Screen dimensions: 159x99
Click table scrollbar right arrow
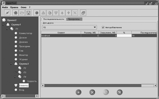[x=155, y=86]
